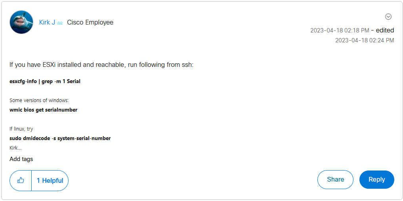Image resolution: width=403 pixels, height=201 pixels.
Task: Click the sudo dmidecode command line
Action: [60, 138]
